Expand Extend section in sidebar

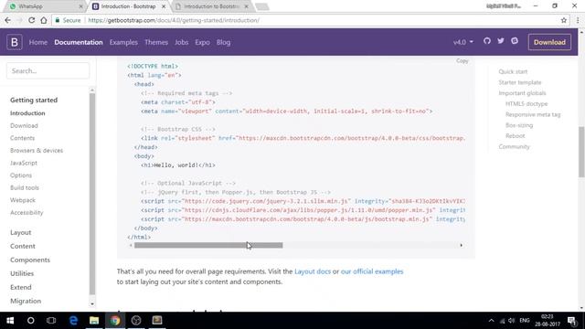[x=20, y=287]
